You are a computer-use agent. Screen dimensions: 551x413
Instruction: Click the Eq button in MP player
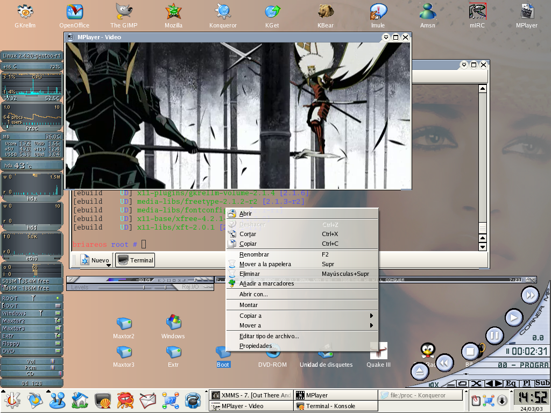(511, 383)
